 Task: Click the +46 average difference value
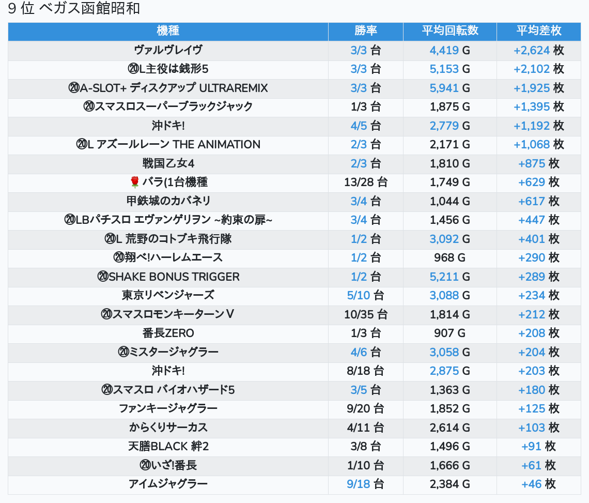coord(531,484)
